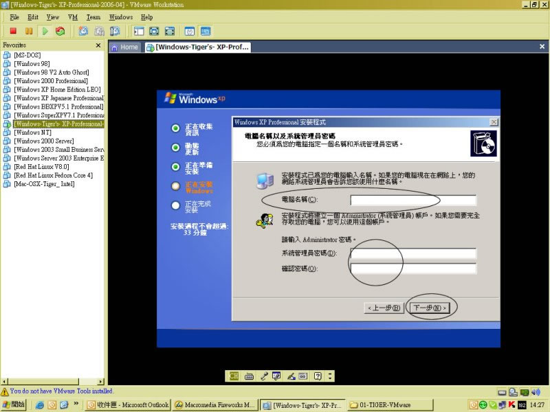
Task: Close the setup dialog with its X button
Action: 494,122
